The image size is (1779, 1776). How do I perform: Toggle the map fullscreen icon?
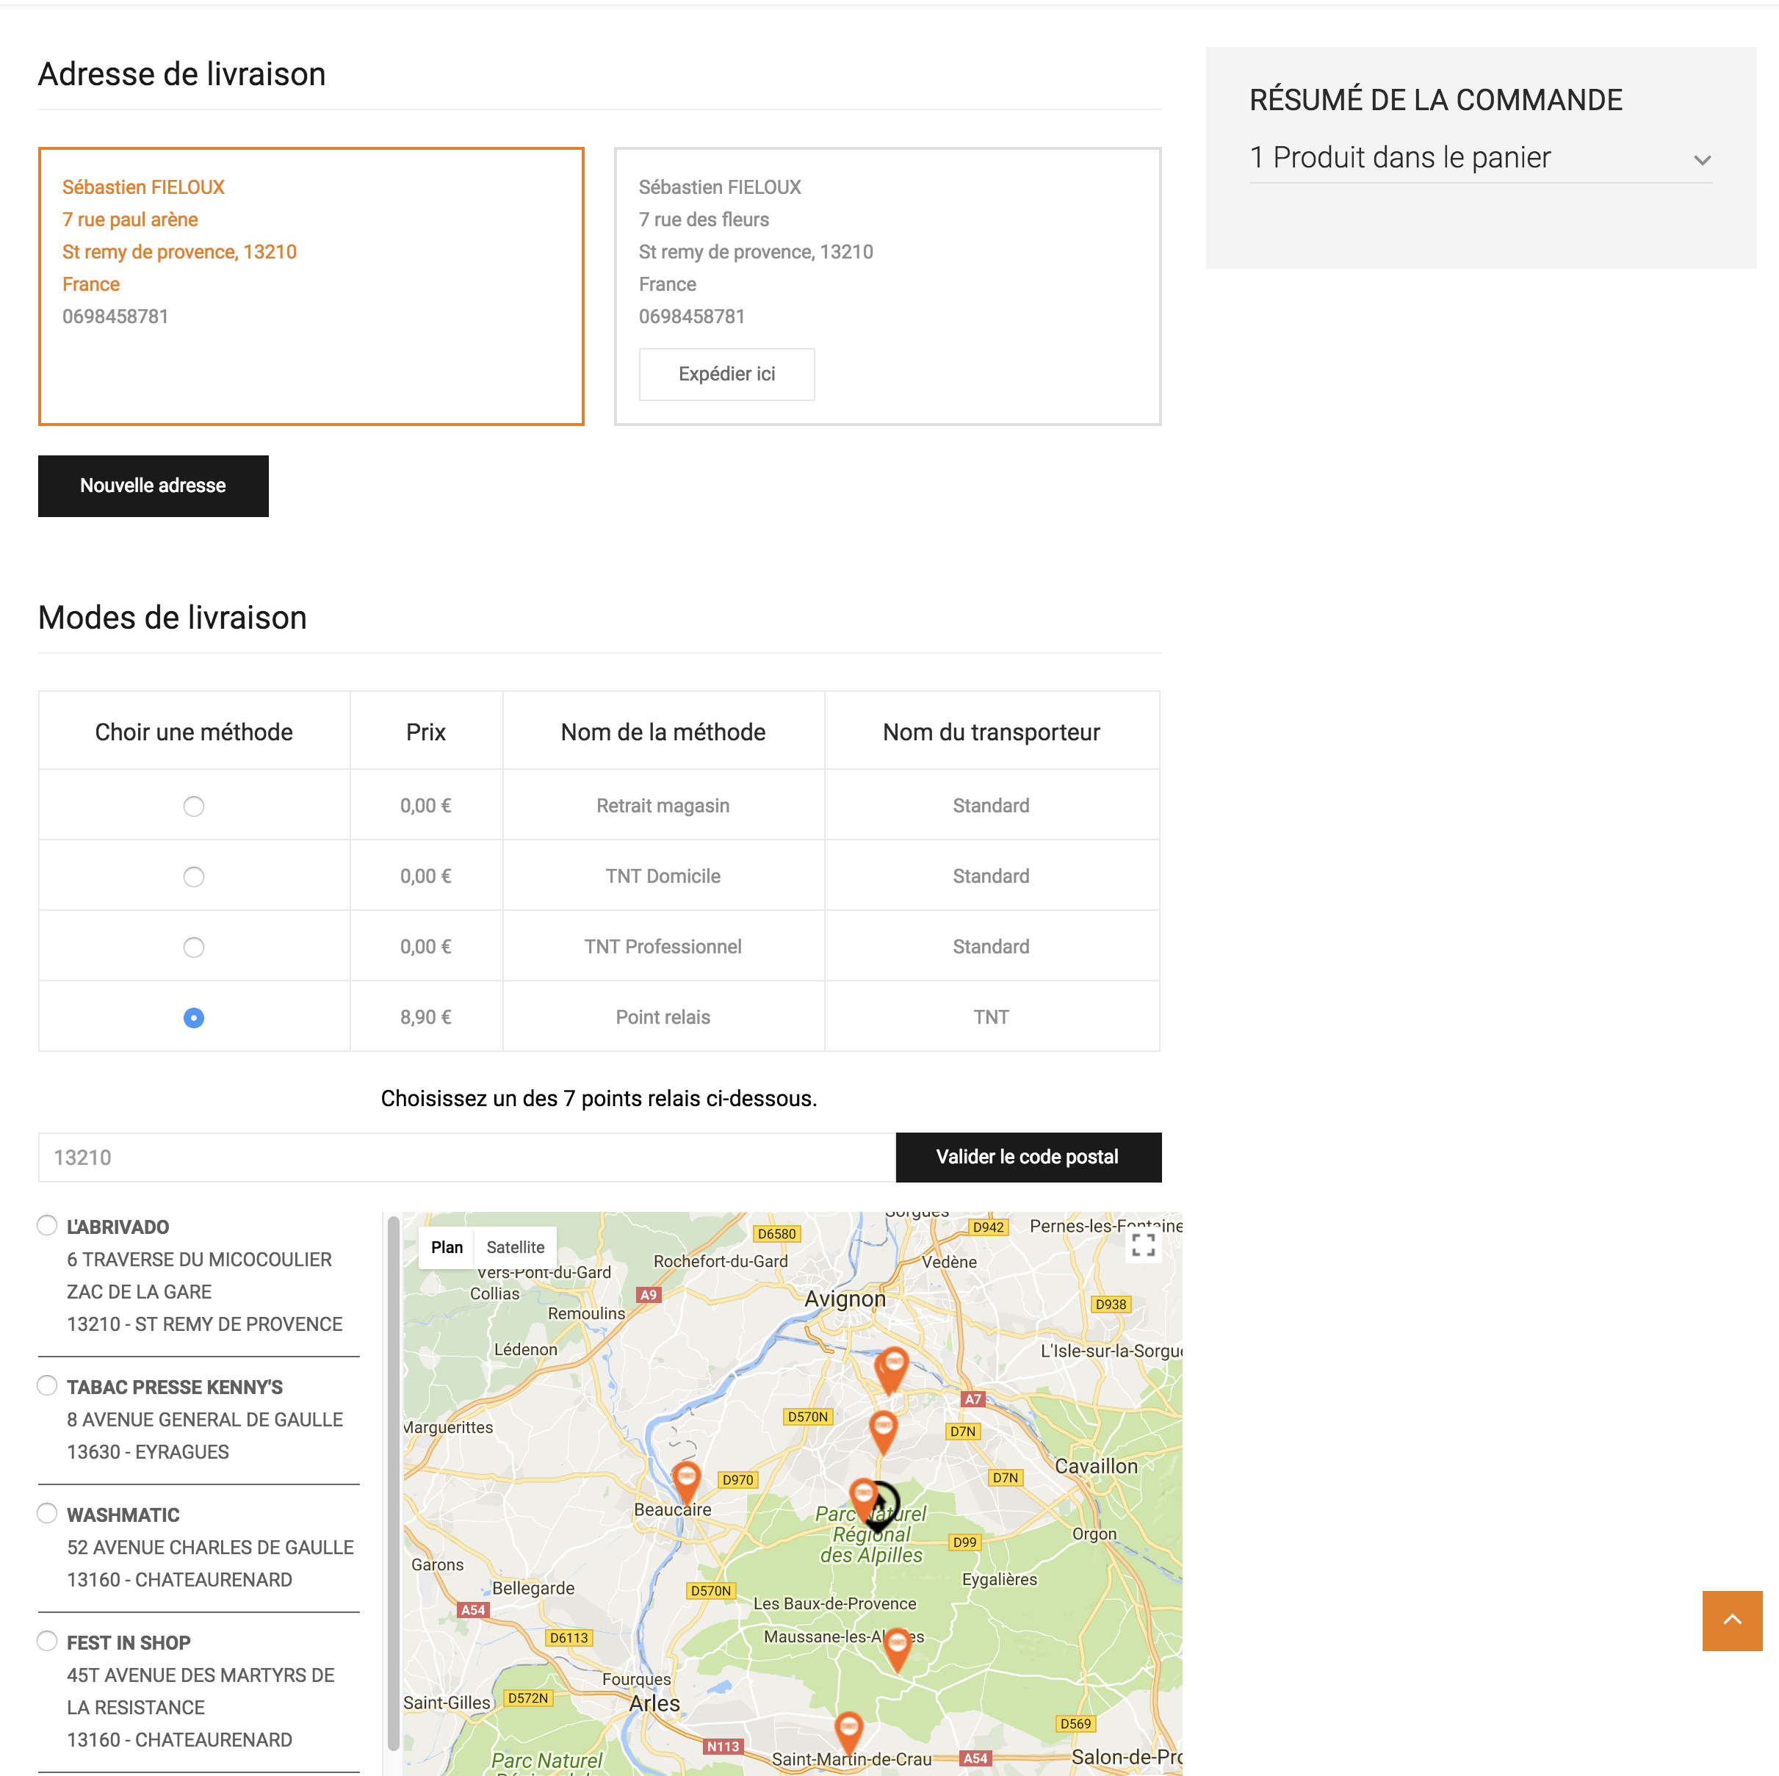1143,1245
